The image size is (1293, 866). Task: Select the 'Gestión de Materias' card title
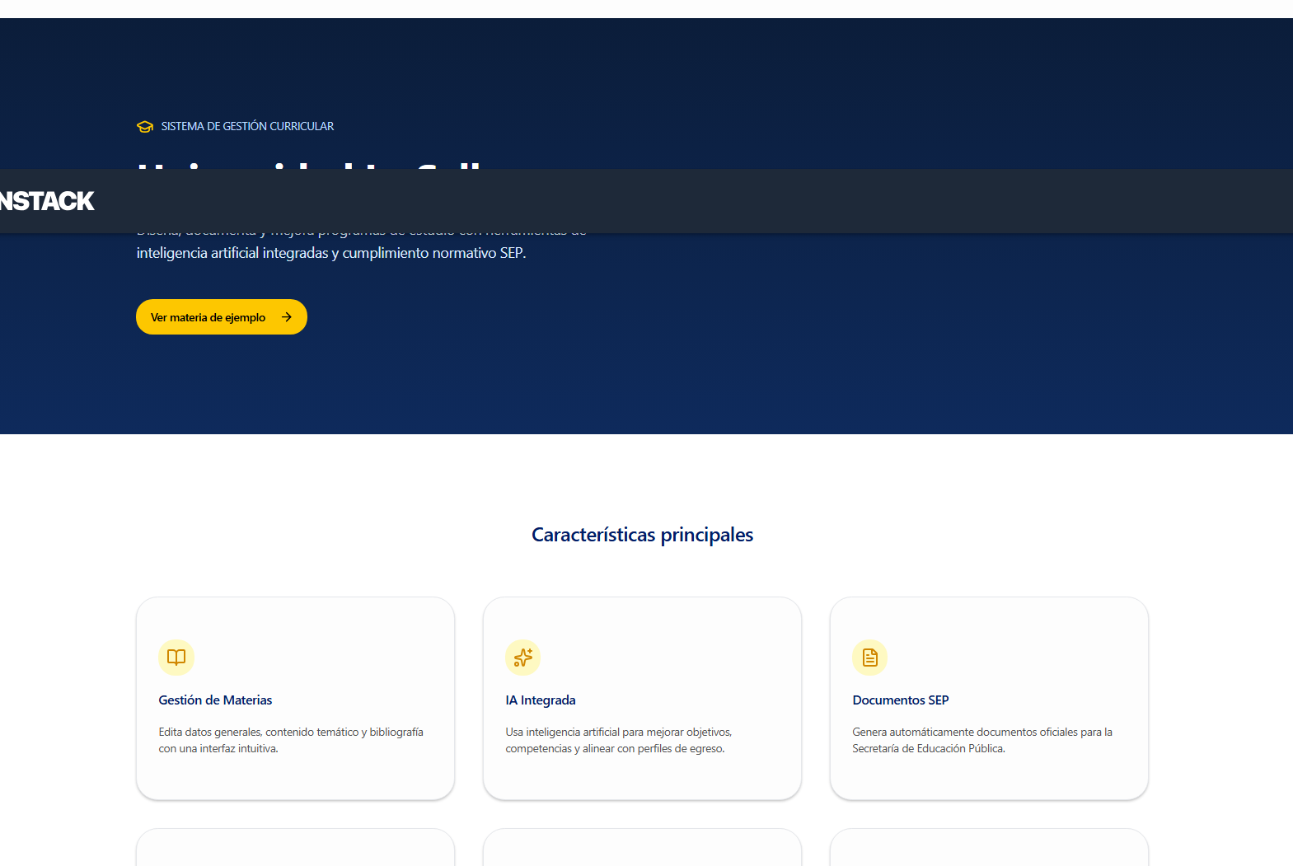point(215,700)
